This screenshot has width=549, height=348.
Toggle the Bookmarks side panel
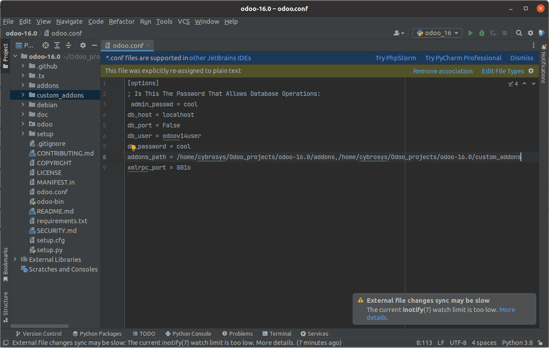pos(5,265)
